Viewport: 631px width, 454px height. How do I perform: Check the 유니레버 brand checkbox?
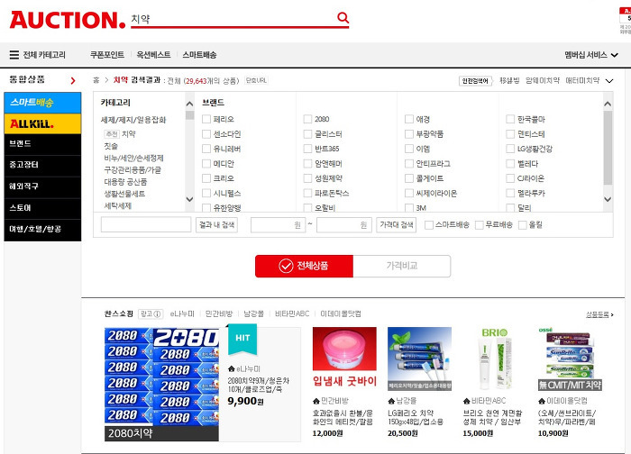click(206, 149)
